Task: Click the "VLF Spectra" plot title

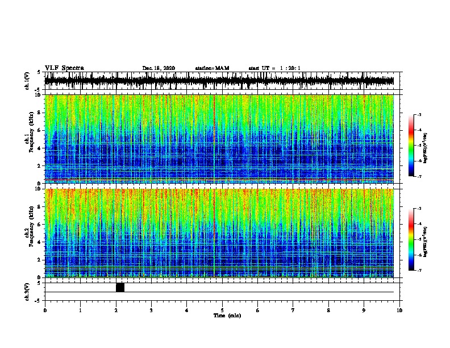Action: click(64, 68)
